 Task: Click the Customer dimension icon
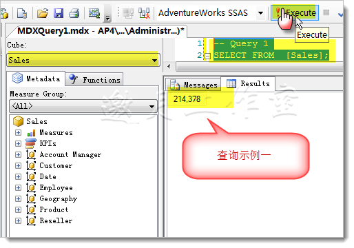[31, 165]
